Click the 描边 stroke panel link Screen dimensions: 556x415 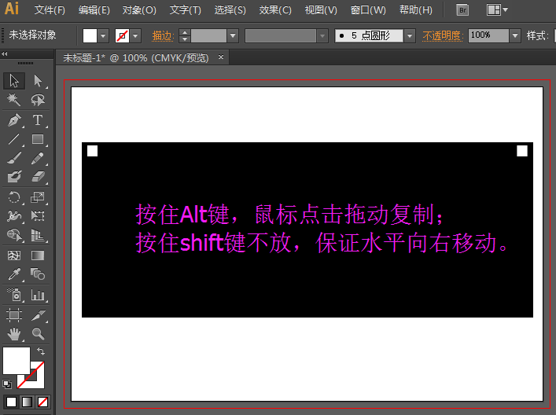163,36
